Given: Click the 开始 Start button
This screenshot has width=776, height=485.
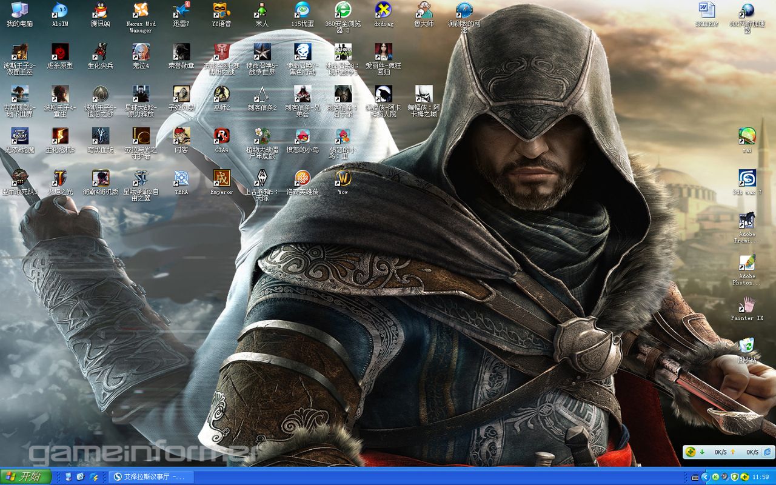Looking at the screenshot, I should click(x=25, y=477).
